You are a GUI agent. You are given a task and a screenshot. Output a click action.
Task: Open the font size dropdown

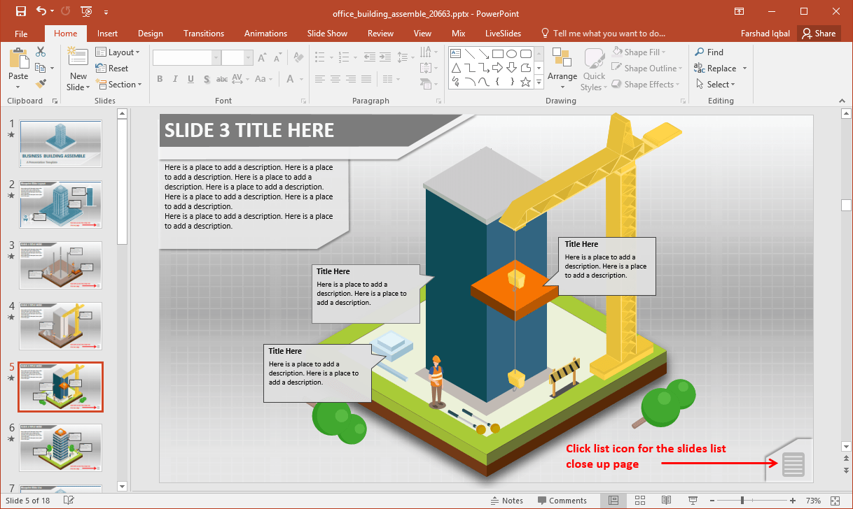click(x=247, y=57)
